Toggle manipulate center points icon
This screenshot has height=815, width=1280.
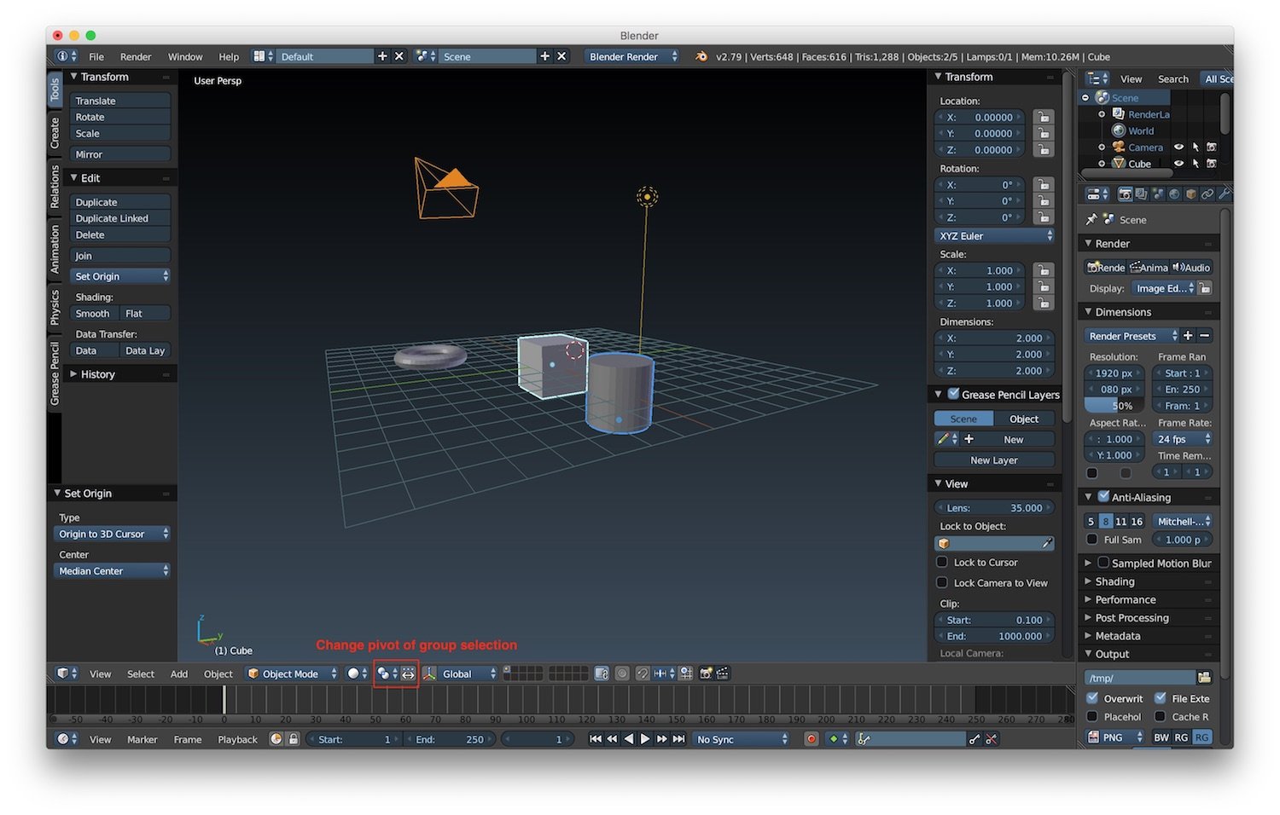click(408, 673)
